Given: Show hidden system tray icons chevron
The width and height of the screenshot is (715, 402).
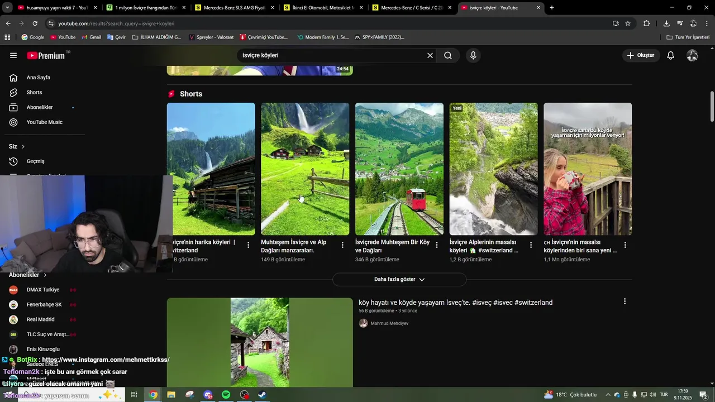Looking at the screenshot, I should coord(609,395).
